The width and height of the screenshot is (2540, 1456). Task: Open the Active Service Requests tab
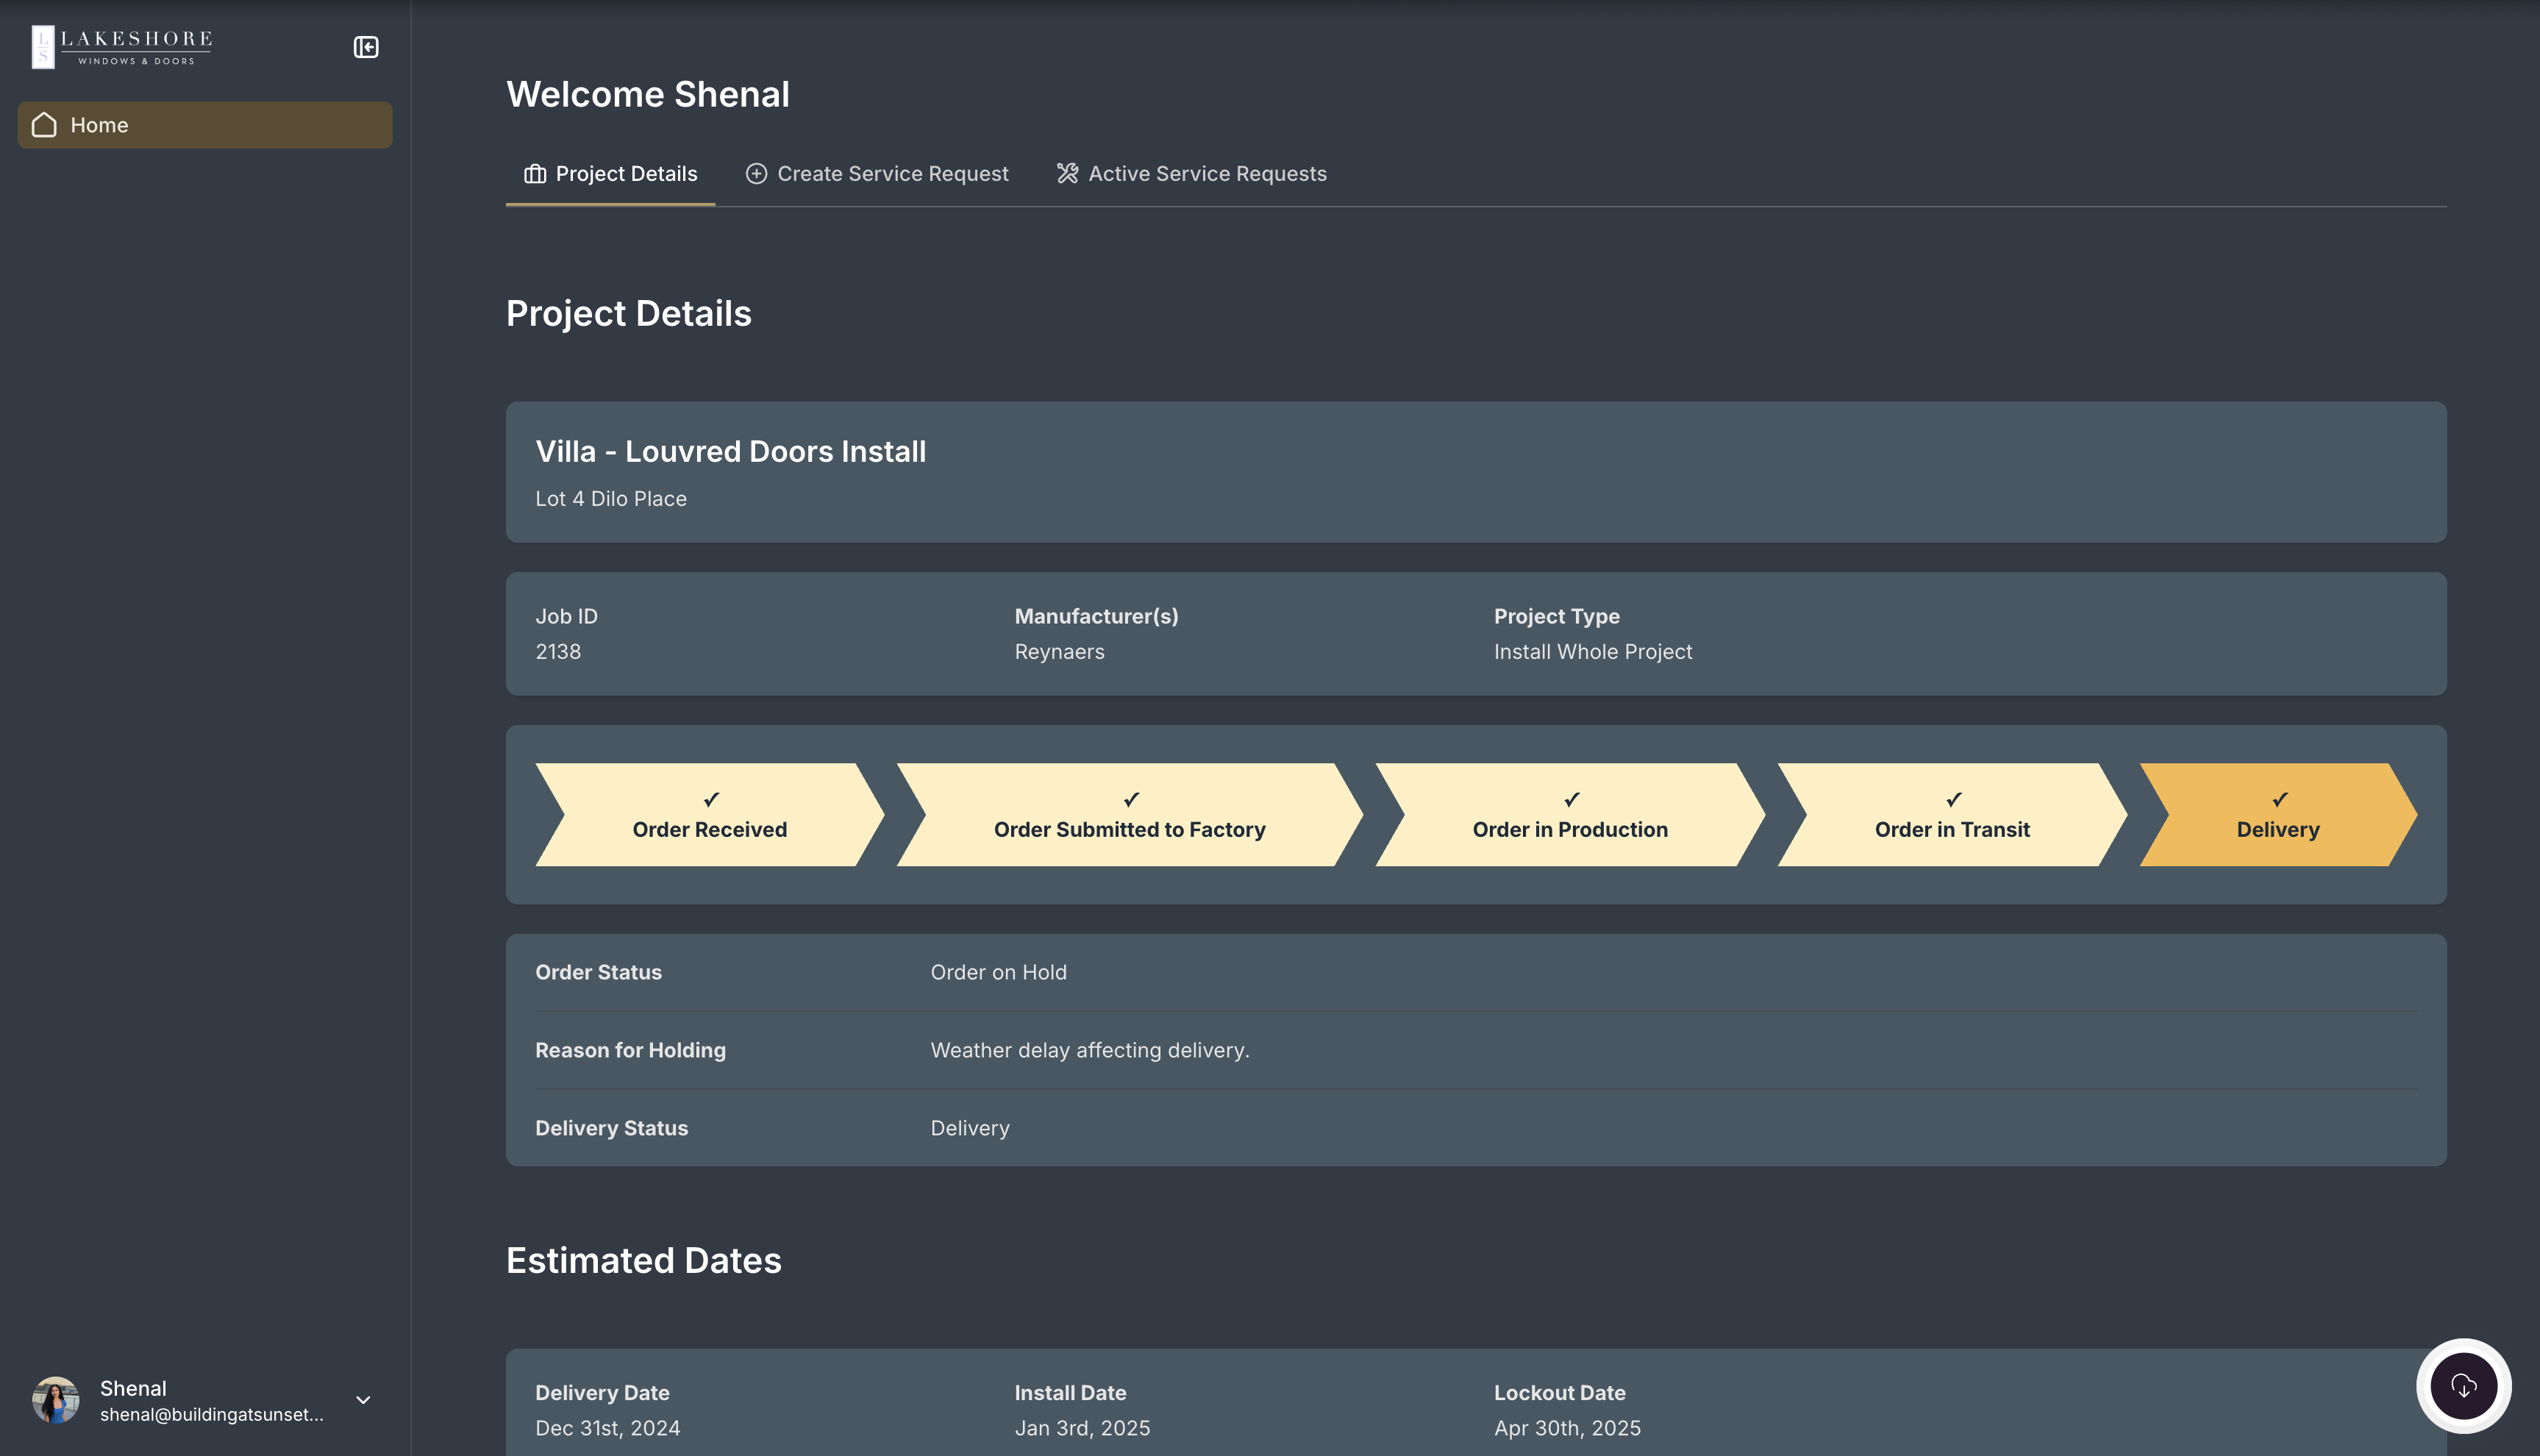1207,173
